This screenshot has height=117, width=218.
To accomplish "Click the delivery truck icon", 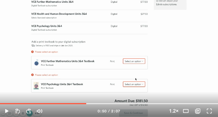I will pos(33,46).
